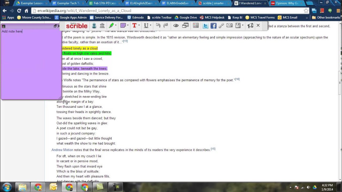Get permalink with chain link icon
This screenshot has width=342, height=192.
pos(221,26)
